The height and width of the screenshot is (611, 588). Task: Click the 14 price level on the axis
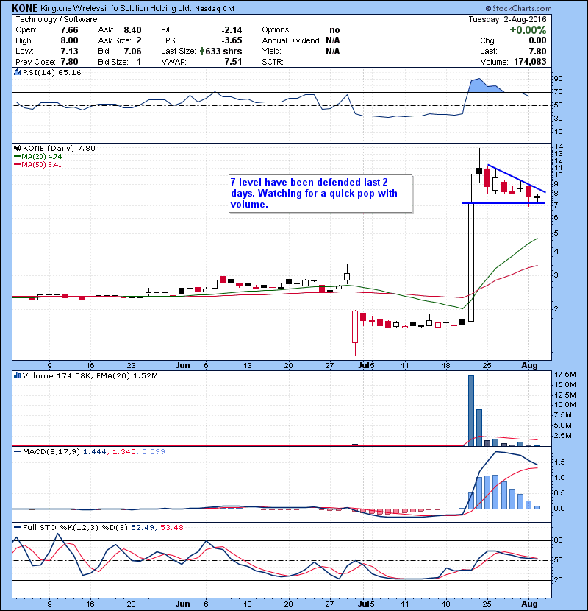pyautogui.click(x=559, y=147)
